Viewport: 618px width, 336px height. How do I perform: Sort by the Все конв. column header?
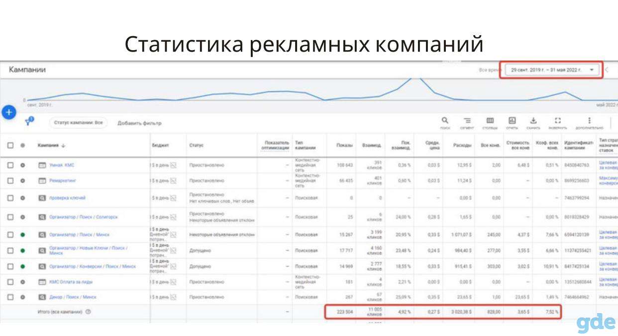pyautogui.click(x=491, y=145)
